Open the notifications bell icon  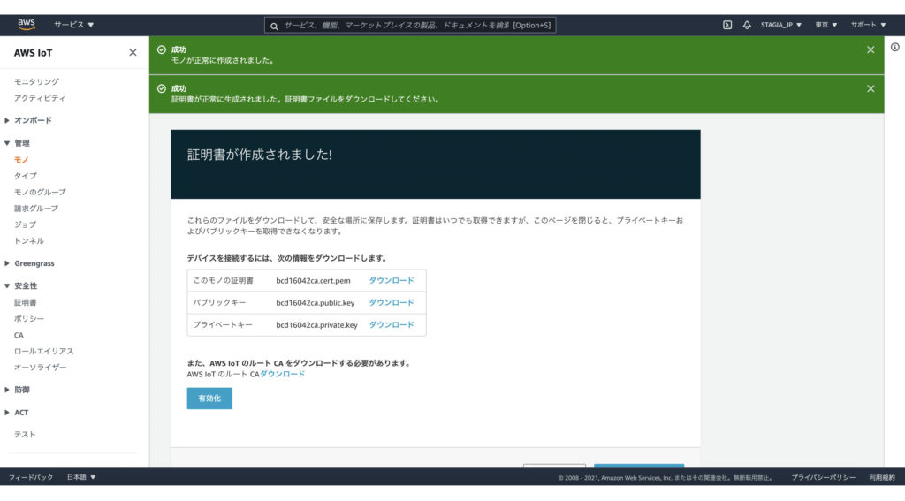click(747, 25)
